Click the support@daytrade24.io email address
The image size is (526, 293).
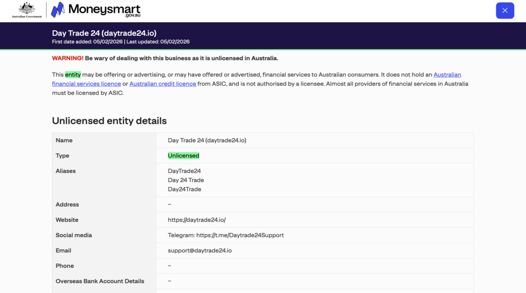199,251
